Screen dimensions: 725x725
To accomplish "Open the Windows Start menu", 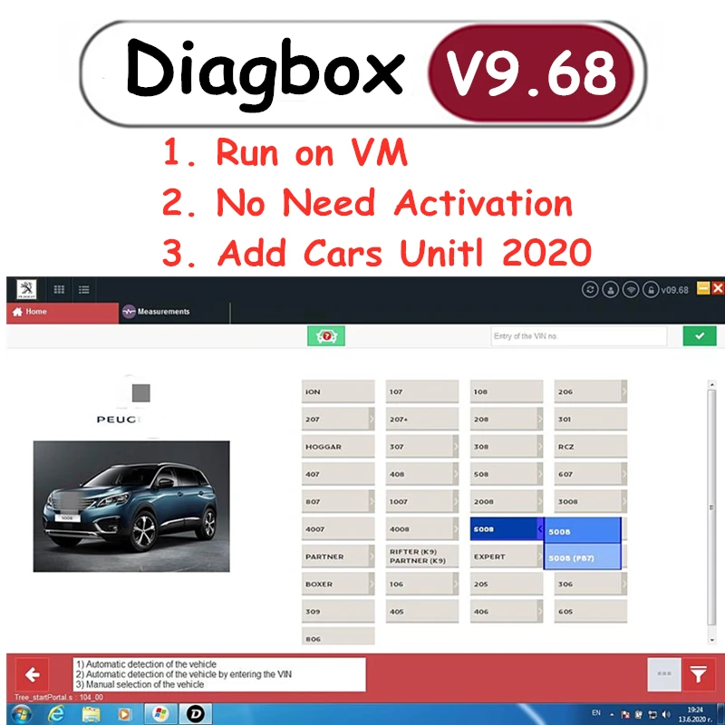I will (x=21, y=714).
